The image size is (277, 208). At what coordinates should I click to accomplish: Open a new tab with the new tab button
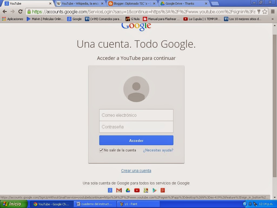coord(215,4)
